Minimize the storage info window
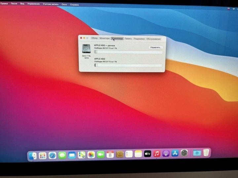 click(x=84, y=38)
